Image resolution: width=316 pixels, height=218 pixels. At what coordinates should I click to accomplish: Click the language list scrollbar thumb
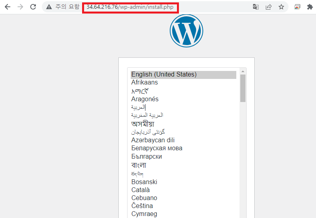click(x=243, y=88)
